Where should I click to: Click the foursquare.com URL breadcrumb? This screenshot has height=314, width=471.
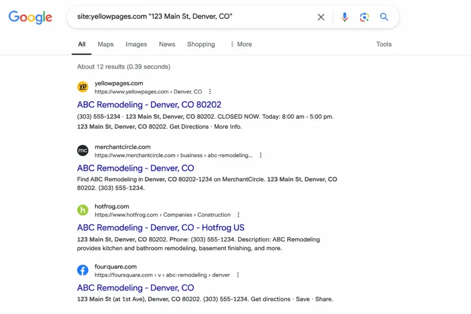(x=162, y=275)
